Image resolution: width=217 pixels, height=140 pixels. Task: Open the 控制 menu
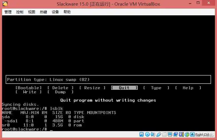pyautogui.click(x=20, y=12)
